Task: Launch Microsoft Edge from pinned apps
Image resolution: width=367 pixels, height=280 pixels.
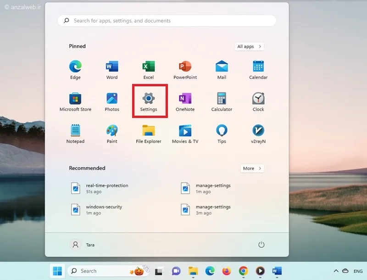Action: [75, 69]
